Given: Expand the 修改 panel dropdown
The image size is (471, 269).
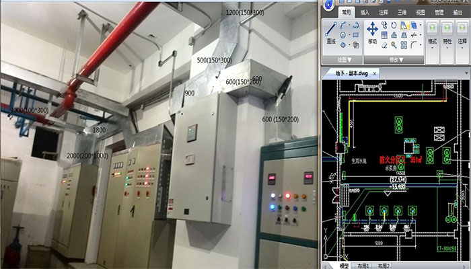Looking at the screenshot, I should click(x=394, y=59).
